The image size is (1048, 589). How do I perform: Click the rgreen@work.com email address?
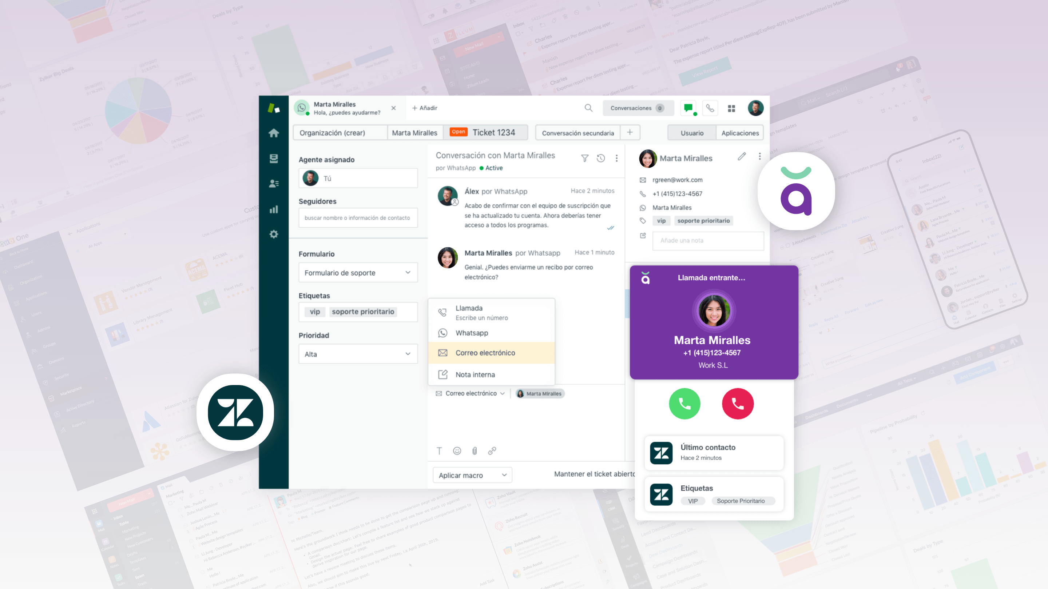tap(677, 180)
